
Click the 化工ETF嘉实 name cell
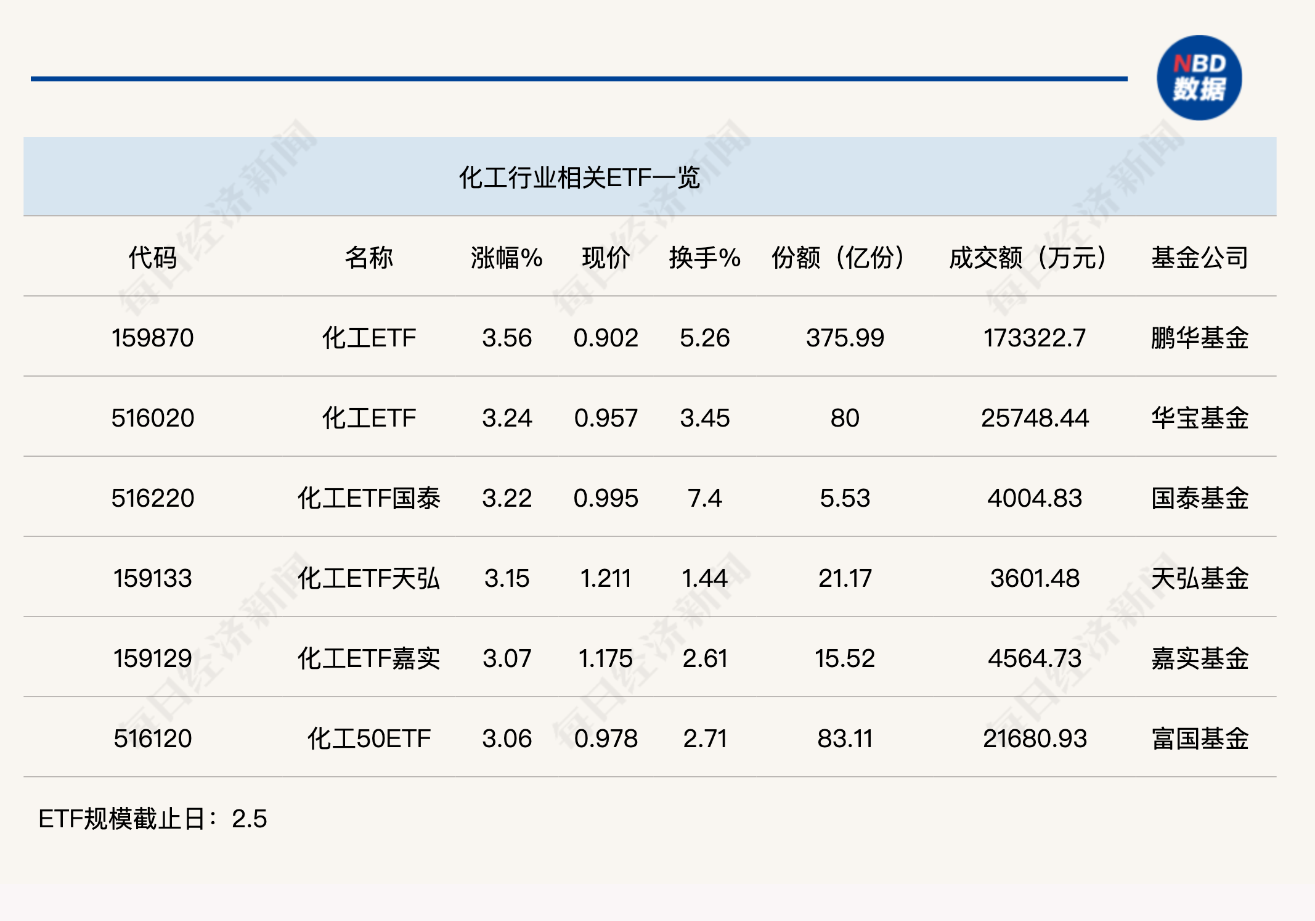point(368,658)
